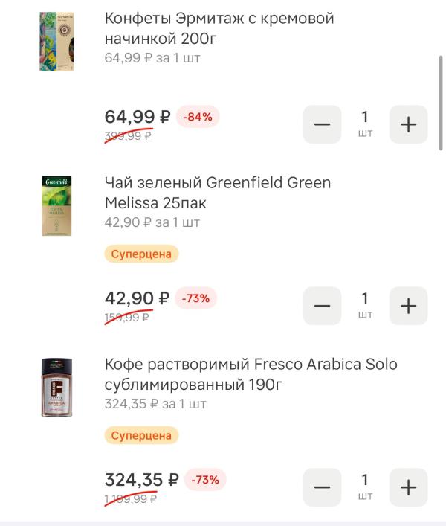Increase quantity of Fresco Arabica coffee
Viewport: 446px width, 526px height.
[x=408, y=487]
